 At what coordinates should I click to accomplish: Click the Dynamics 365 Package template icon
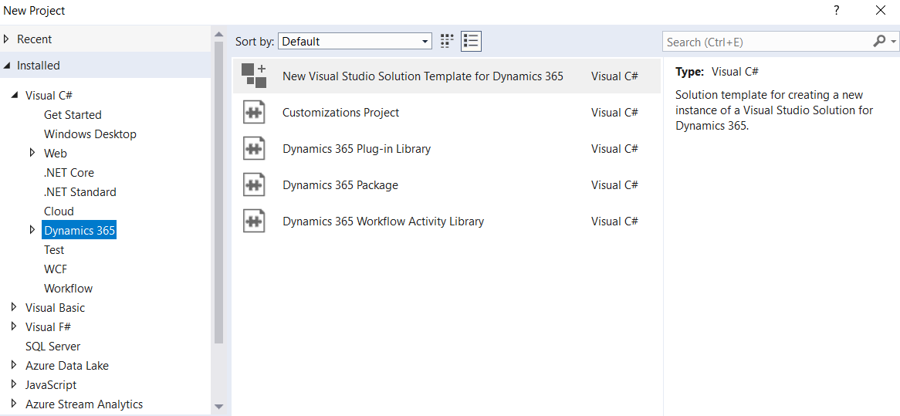click(x=254, y=185)
